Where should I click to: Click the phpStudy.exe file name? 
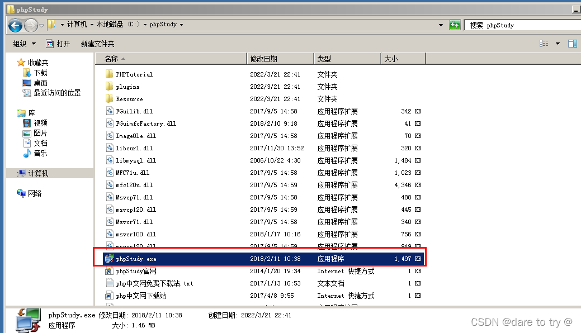(x=136, y=259)
